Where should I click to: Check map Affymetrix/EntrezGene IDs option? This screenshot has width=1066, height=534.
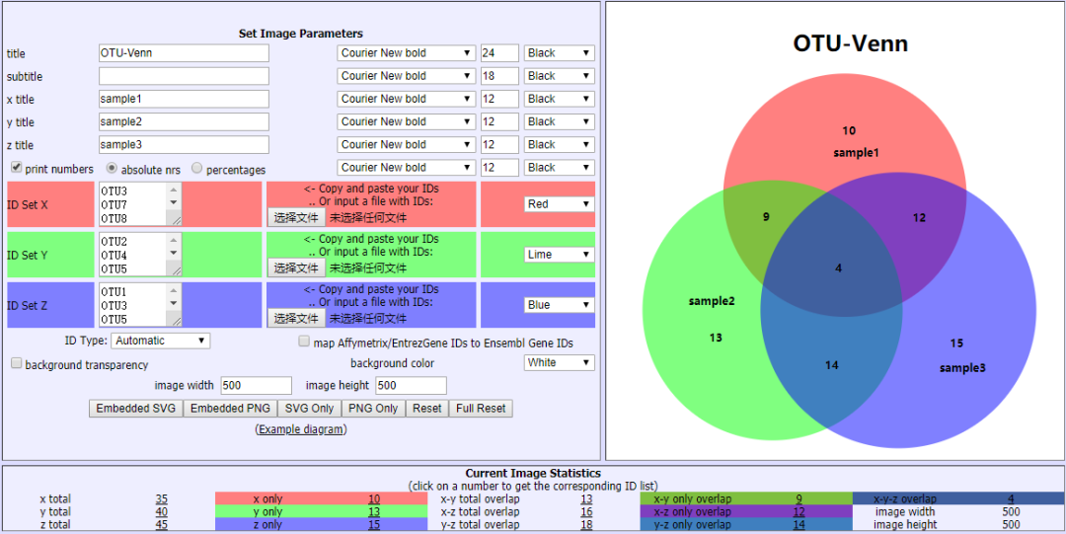pyautogui.click(x=305, y=342)
